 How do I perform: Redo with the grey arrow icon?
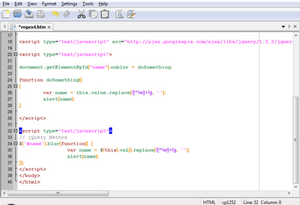point(67,14)
